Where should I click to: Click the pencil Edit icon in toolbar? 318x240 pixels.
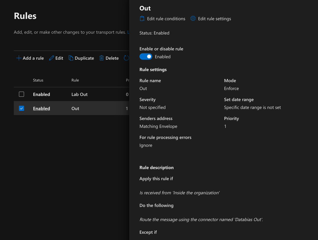51,58
